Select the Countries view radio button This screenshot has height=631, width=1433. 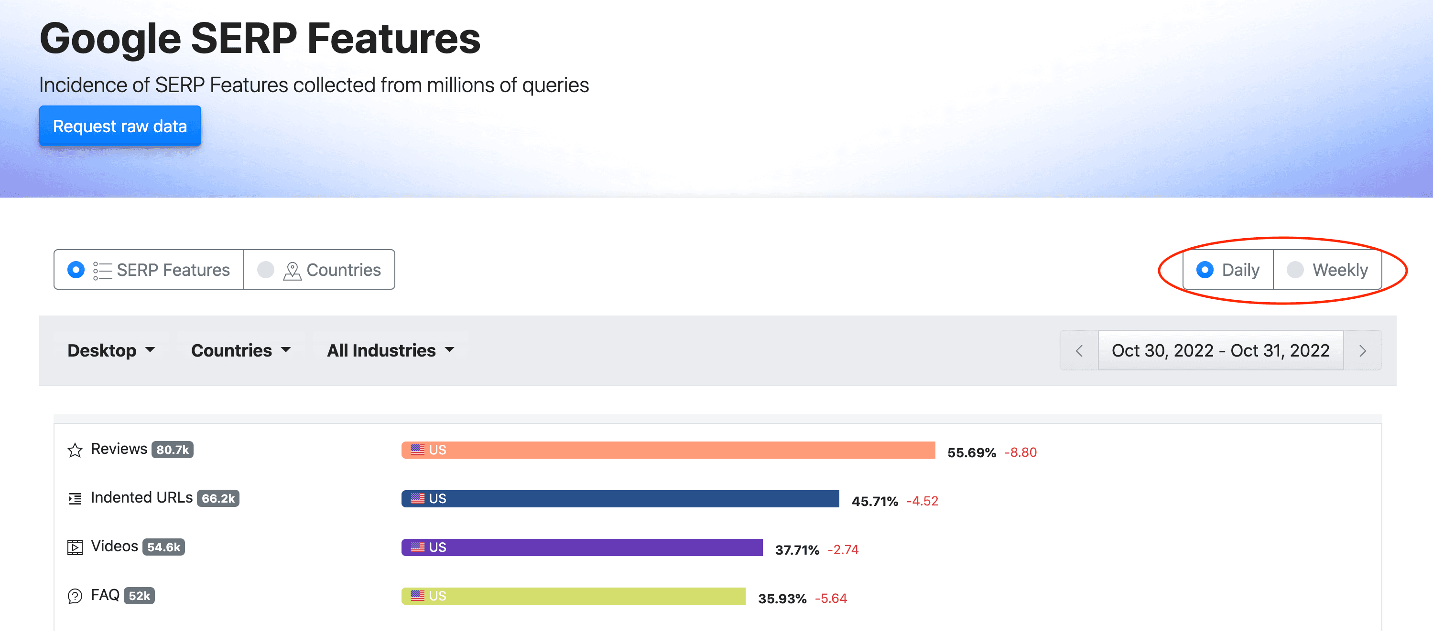(265, 270)
